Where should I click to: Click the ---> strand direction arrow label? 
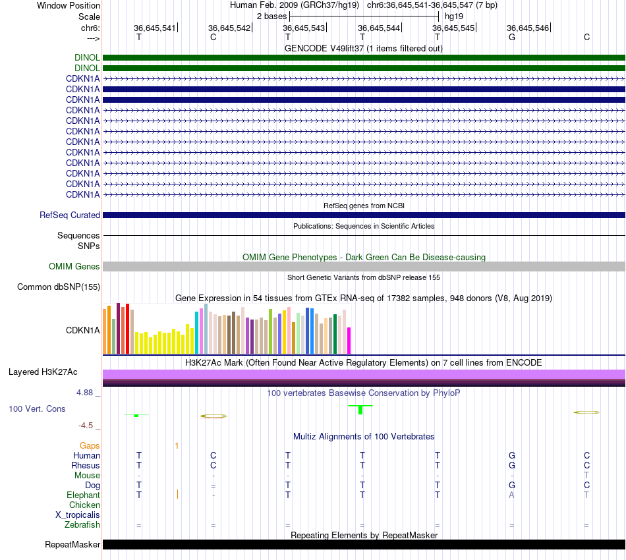[94, 38]
